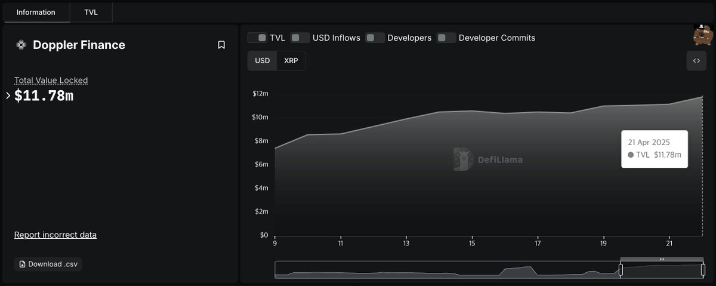Click the $11.78m TVL value
The height and width of the screenshot is (286, 716).
point(44,96)
